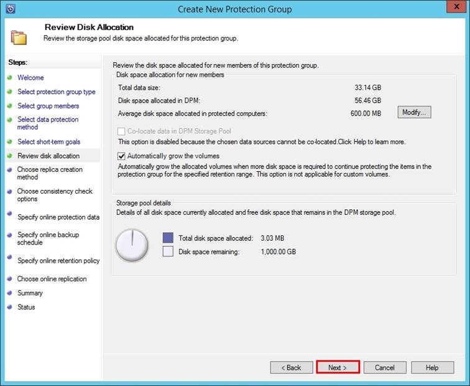470x386 pixels.
Task: Click the Summary step
Action: click(x=30, y=293)
